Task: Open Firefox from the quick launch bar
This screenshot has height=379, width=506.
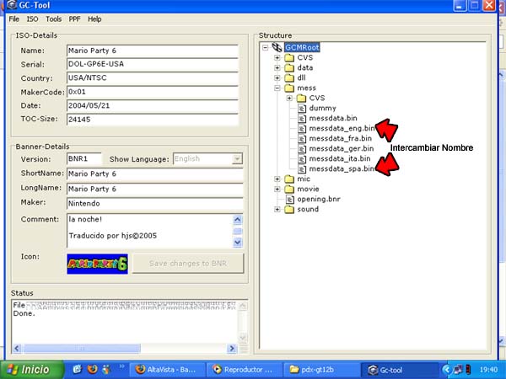Action: [x=91, y=369]
